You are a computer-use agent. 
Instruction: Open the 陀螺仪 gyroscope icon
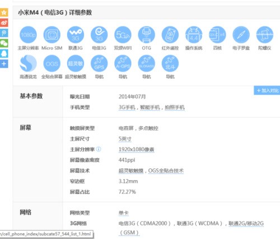(x=265, y=35)
